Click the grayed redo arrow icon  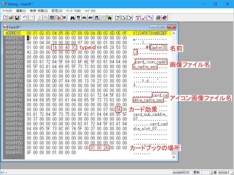[31, 17]
